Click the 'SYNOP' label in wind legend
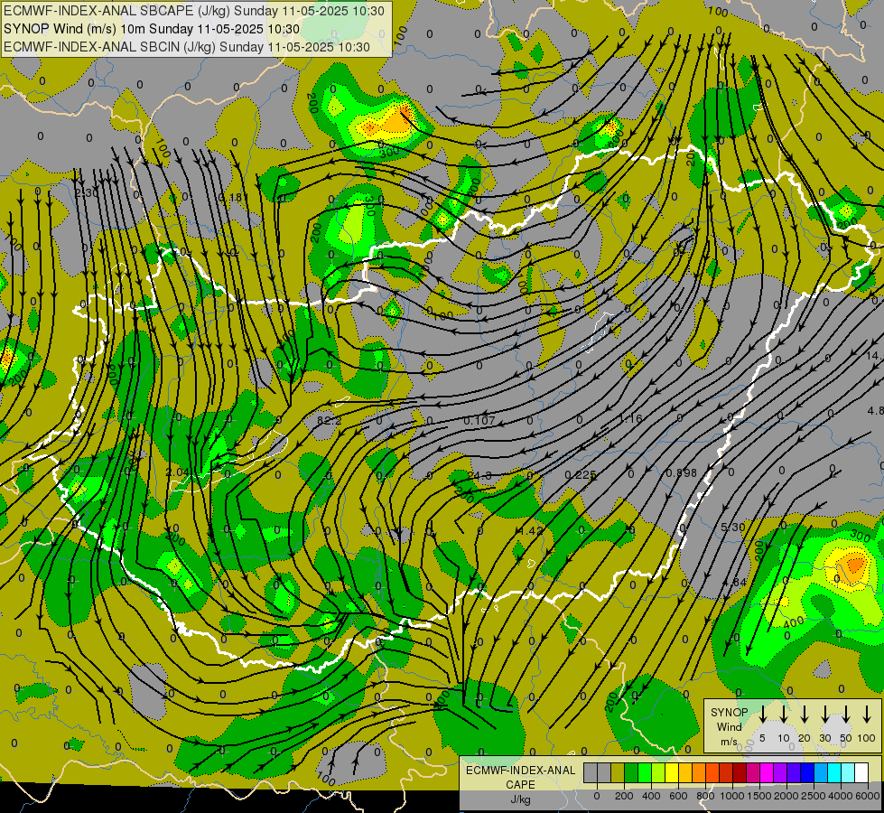The image size is (884, 813). (x=729, y=712)
